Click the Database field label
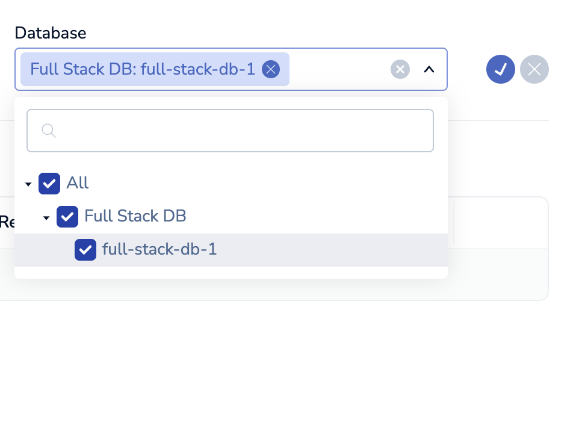 pyautogui.click(x=51, y=33)
